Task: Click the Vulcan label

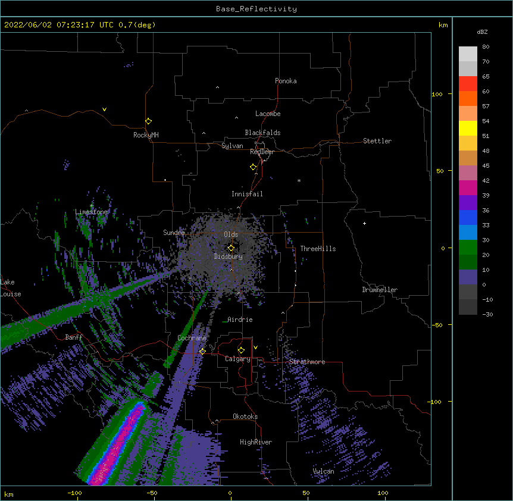Action: coord(323,471)
